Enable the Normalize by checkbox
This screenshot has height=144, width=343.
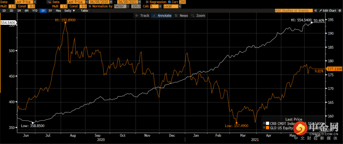90,6
